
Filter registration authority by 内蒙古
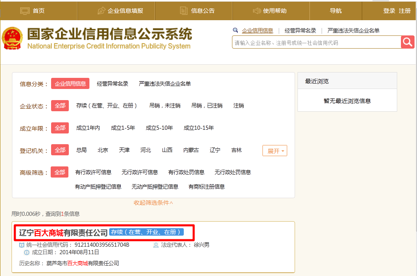(191, 150)
